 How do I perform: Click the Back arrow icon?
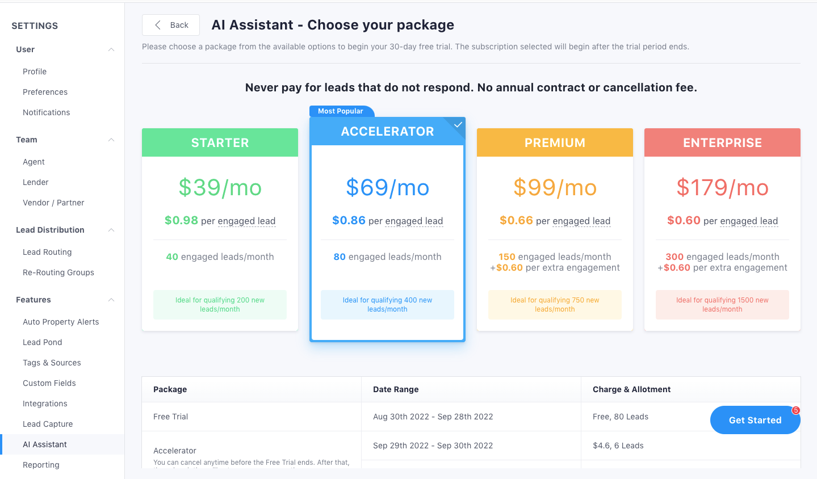point(158,25)
